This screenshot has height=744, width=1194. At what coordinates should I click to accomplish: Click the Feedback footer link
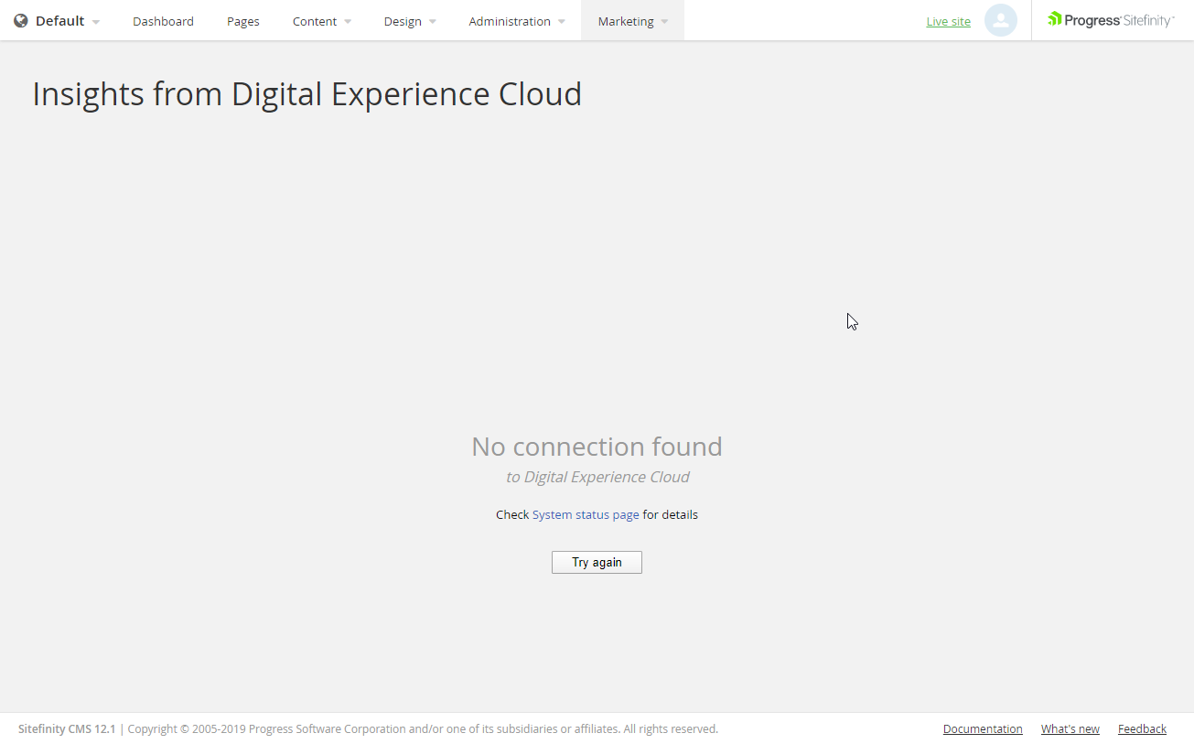(1142, 729)
